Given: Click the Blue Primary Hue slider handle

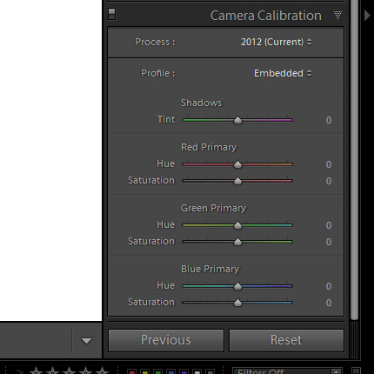Looking at the screenshot, I should click(237, 286).
